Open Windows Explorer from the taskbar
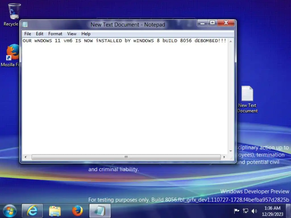Screen dimensions: 291x218 [x=55, y=211]
